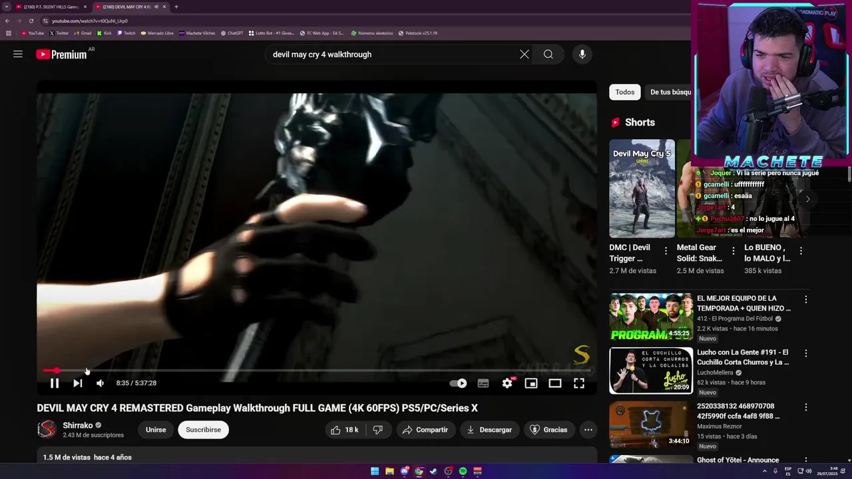Image resolution: width=852 pixels, height=479 pixels.
Task: Open options for Maximus Reznor video
Action: click(x=806, y=407)
